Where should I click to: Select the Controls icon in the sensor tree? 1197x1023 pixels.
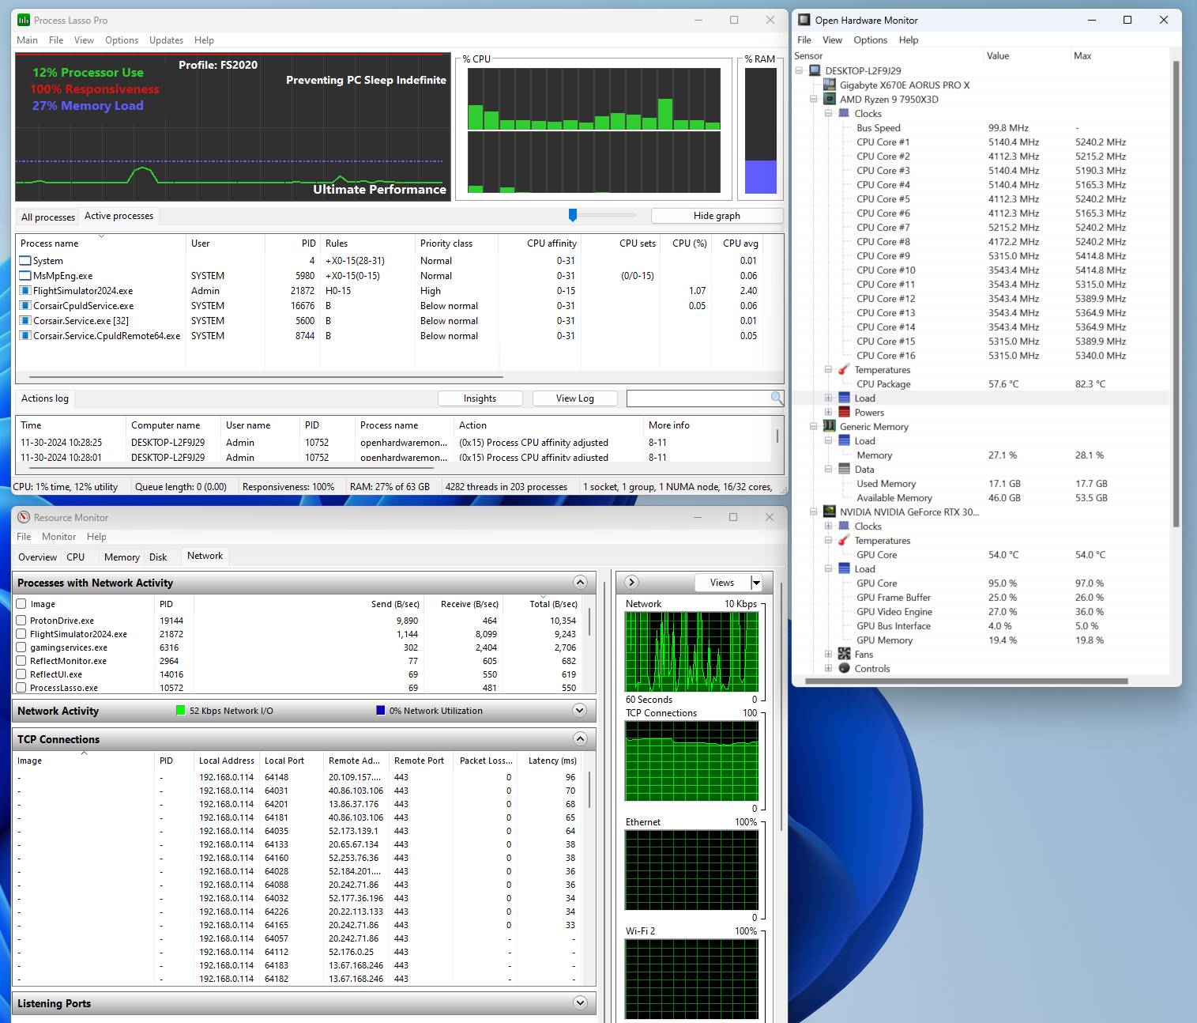(845, 668)
